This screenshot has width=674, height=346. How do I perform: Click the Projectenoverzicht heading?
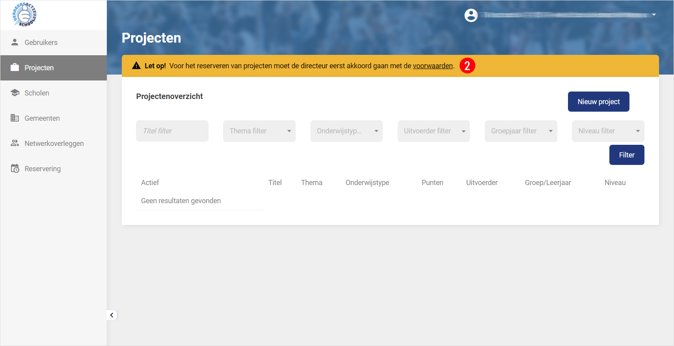click(169, 96)
